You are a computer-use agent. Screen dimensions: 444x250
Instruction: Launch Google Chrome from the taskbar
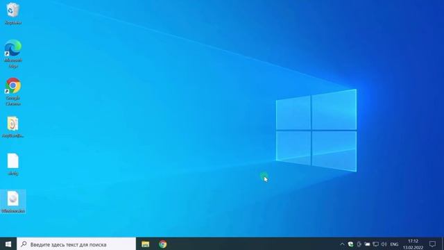[162, 244]
